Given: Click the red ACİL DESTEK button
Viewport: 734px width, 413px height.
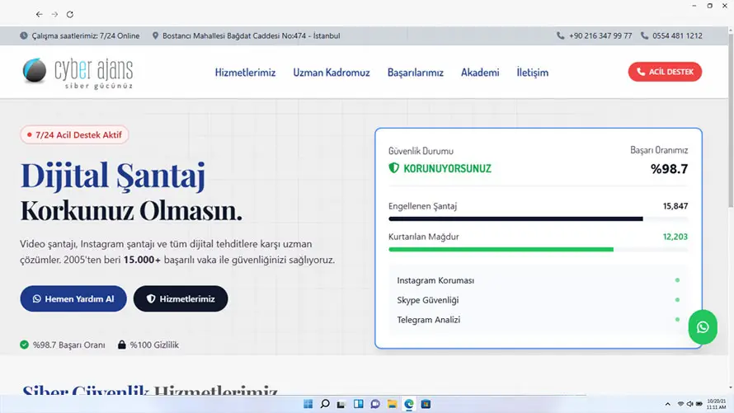Looking at the screenshot, I should pyautogui.click(x=665, y=72).
